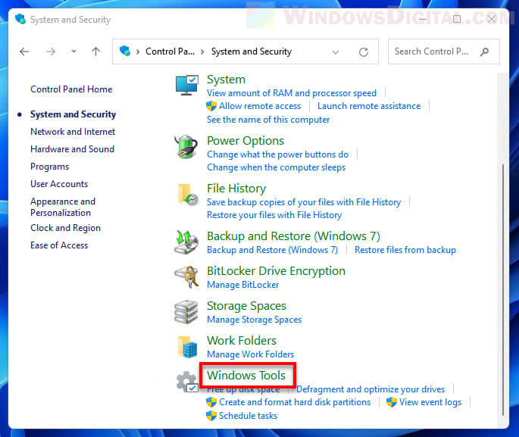Click the BitLocker padlock drive icon
Screen dimensions: 519x437
(186, 277)
